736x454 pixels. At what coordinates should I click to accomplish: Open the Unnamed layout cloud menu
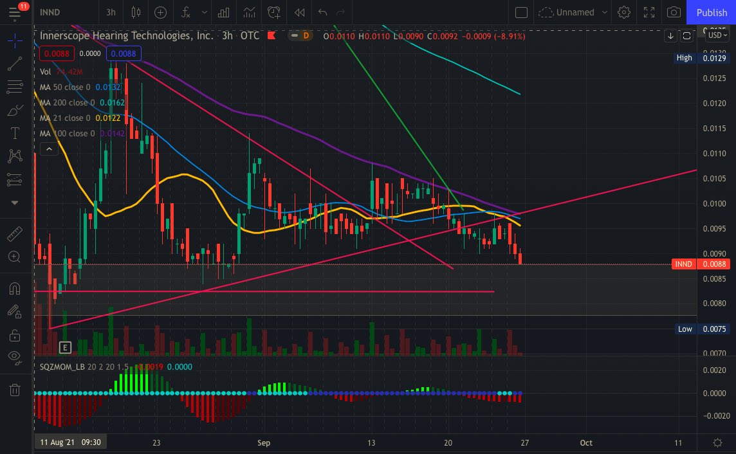pyautogui.click(x=567, y=12)
